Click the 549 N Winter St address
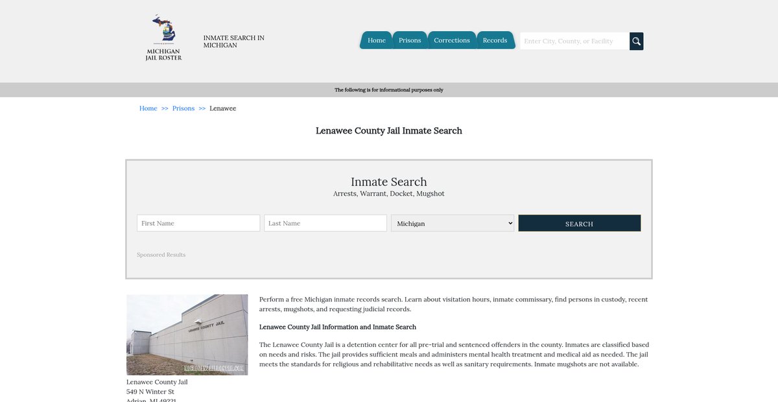Image resolution: width=778 pixels, height=402 pixels. coord(150,392)
